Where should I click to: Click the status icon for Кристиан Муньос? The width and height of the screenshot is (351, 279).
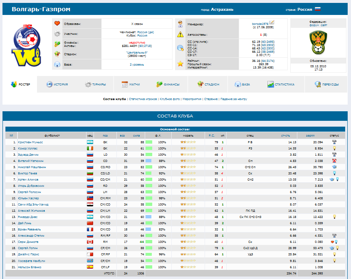pyautogui.click(x=334, y=142)
